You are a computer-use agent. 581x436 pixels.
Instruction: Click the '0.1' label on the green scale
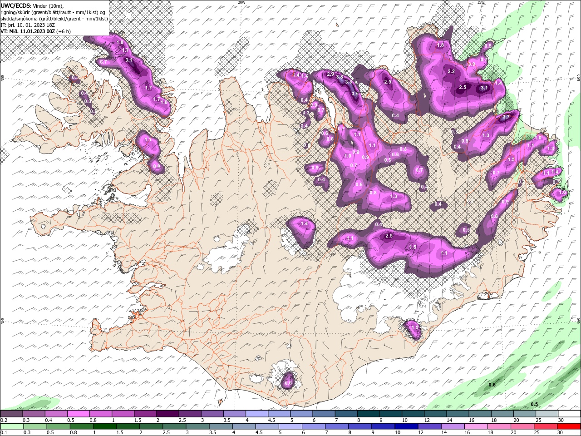pos(4,432)
